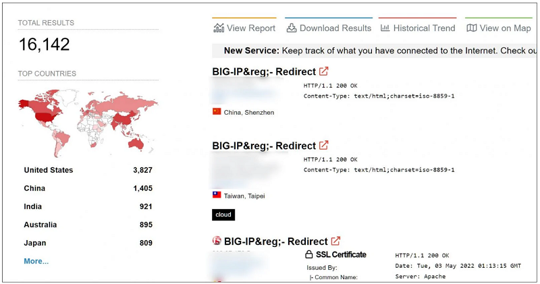Filter by India in top countries
Screen dimensions: 540x284
[32, 206]
